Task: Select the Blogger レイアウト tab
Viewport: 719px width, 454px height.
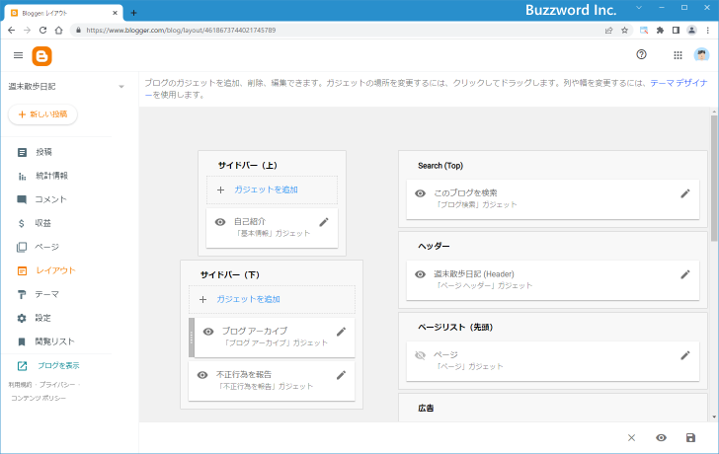Action: [x=64, y=13]
